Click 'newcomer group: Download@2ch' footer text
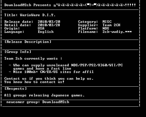Screen dimensions: 146x117 tap(38, 102)
